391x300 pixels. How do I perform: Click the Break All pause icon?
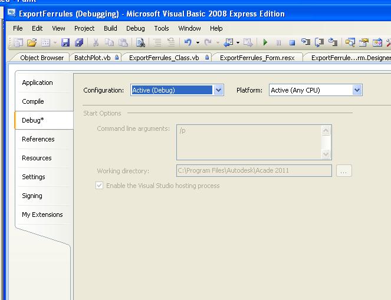click(279, 43)
